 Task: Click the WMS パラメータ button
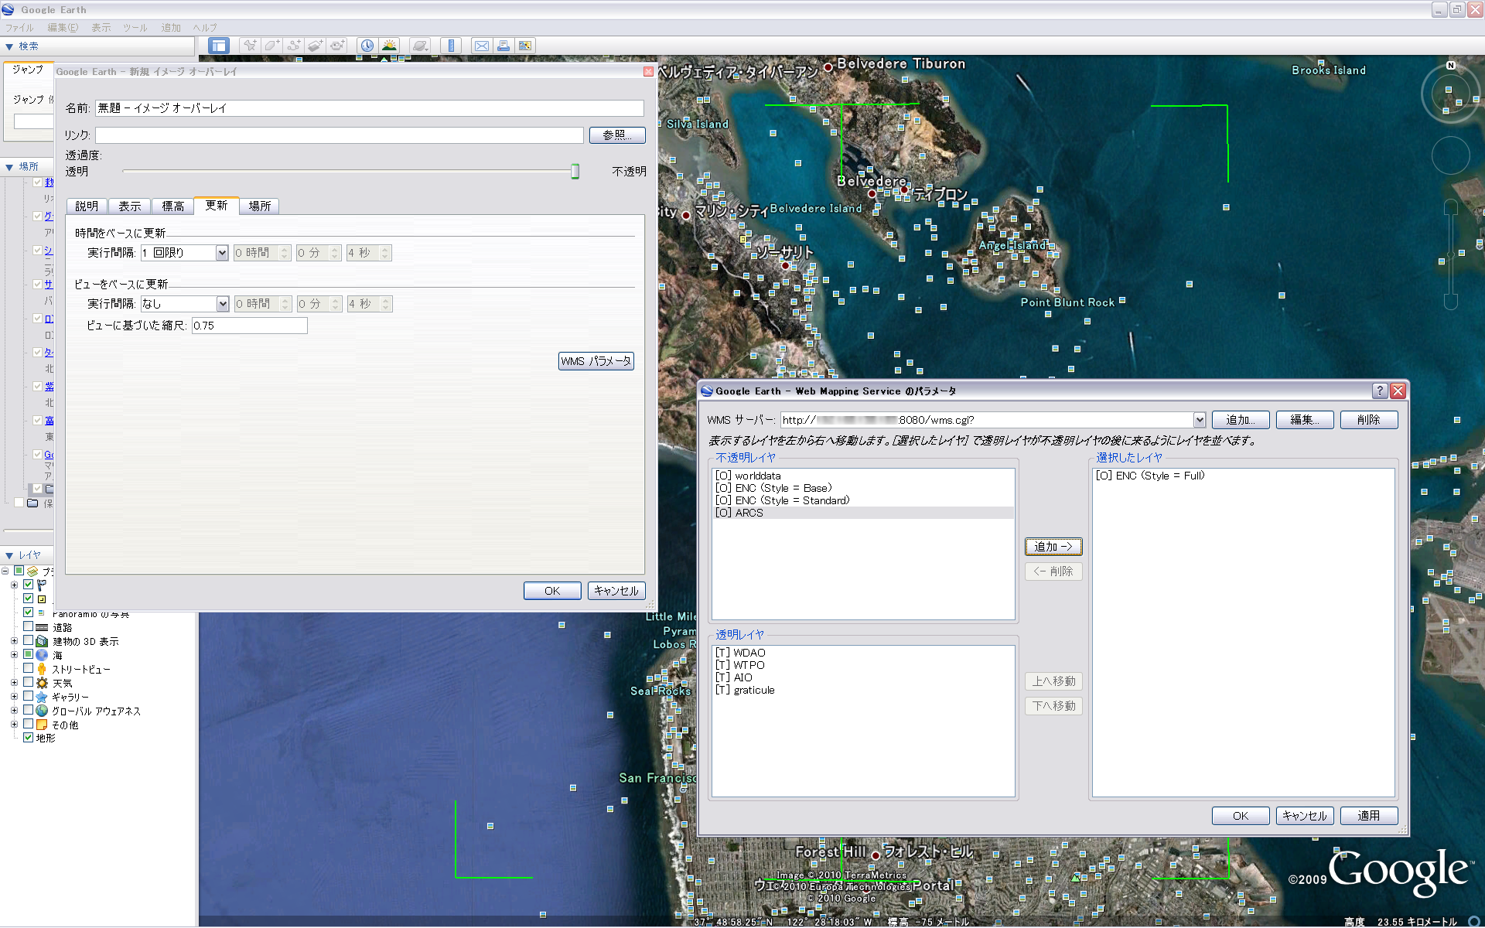tap(596, 361)
